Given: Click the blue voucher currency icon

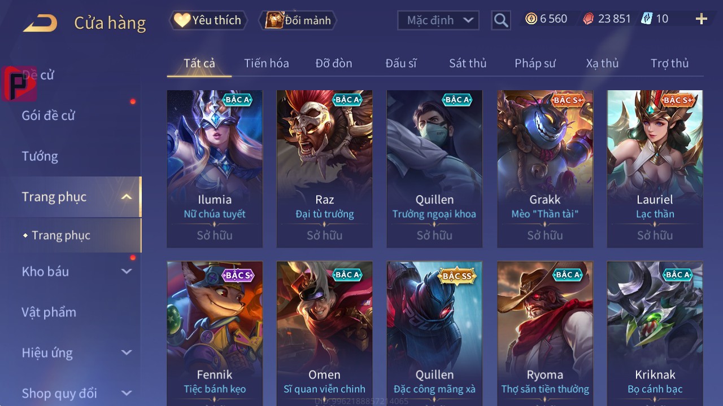Looking at the screenshot, I should click(647, 19).
